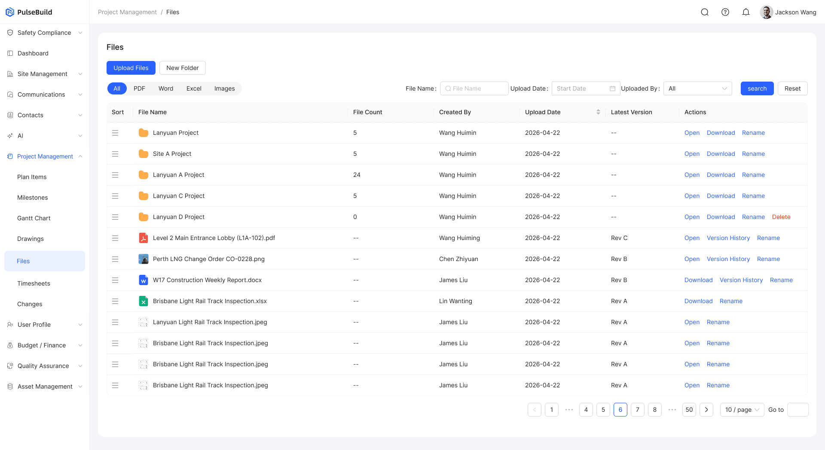Click the Contacts sidebar icon
Image resolution: width=825 pixels, height=450 pixels.
10,115
